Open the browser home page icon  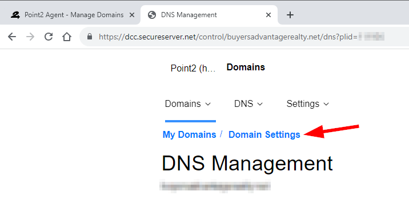(67, 37)
